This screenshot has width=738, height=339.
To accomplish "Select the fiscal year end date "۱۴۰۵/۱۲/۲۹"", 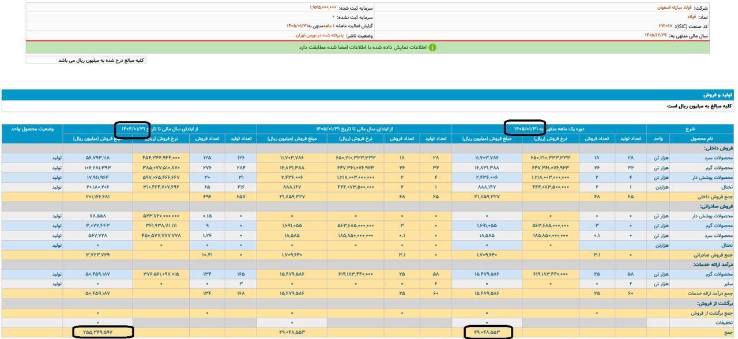I will tap(656, 36).
